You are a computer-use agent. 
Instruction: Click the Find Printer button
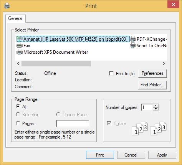(152, 85)
